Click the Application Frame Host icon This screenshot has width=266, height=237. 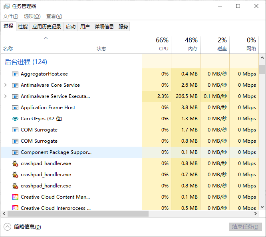[15, 108]
